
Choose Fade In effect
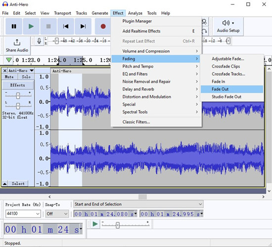[232, 82]
